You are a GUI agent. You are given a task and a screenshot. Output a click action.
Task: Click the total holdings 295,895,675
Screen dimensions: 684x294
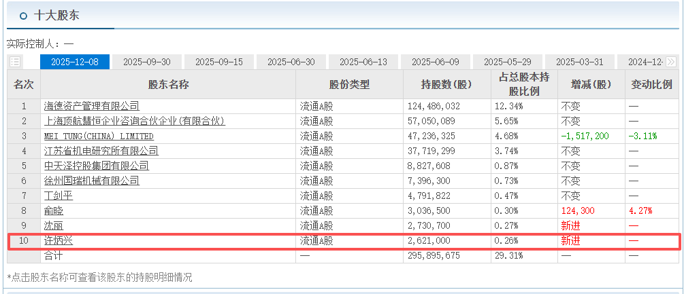[x=434, y=256]
